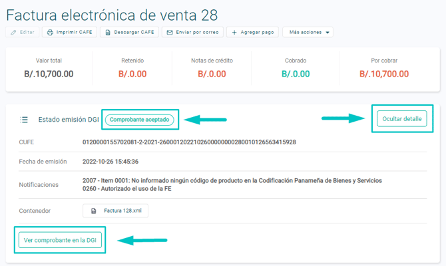The image size is (446, 266).
Task: Click Agregar pago button text
Action: [x=257, y=32]
